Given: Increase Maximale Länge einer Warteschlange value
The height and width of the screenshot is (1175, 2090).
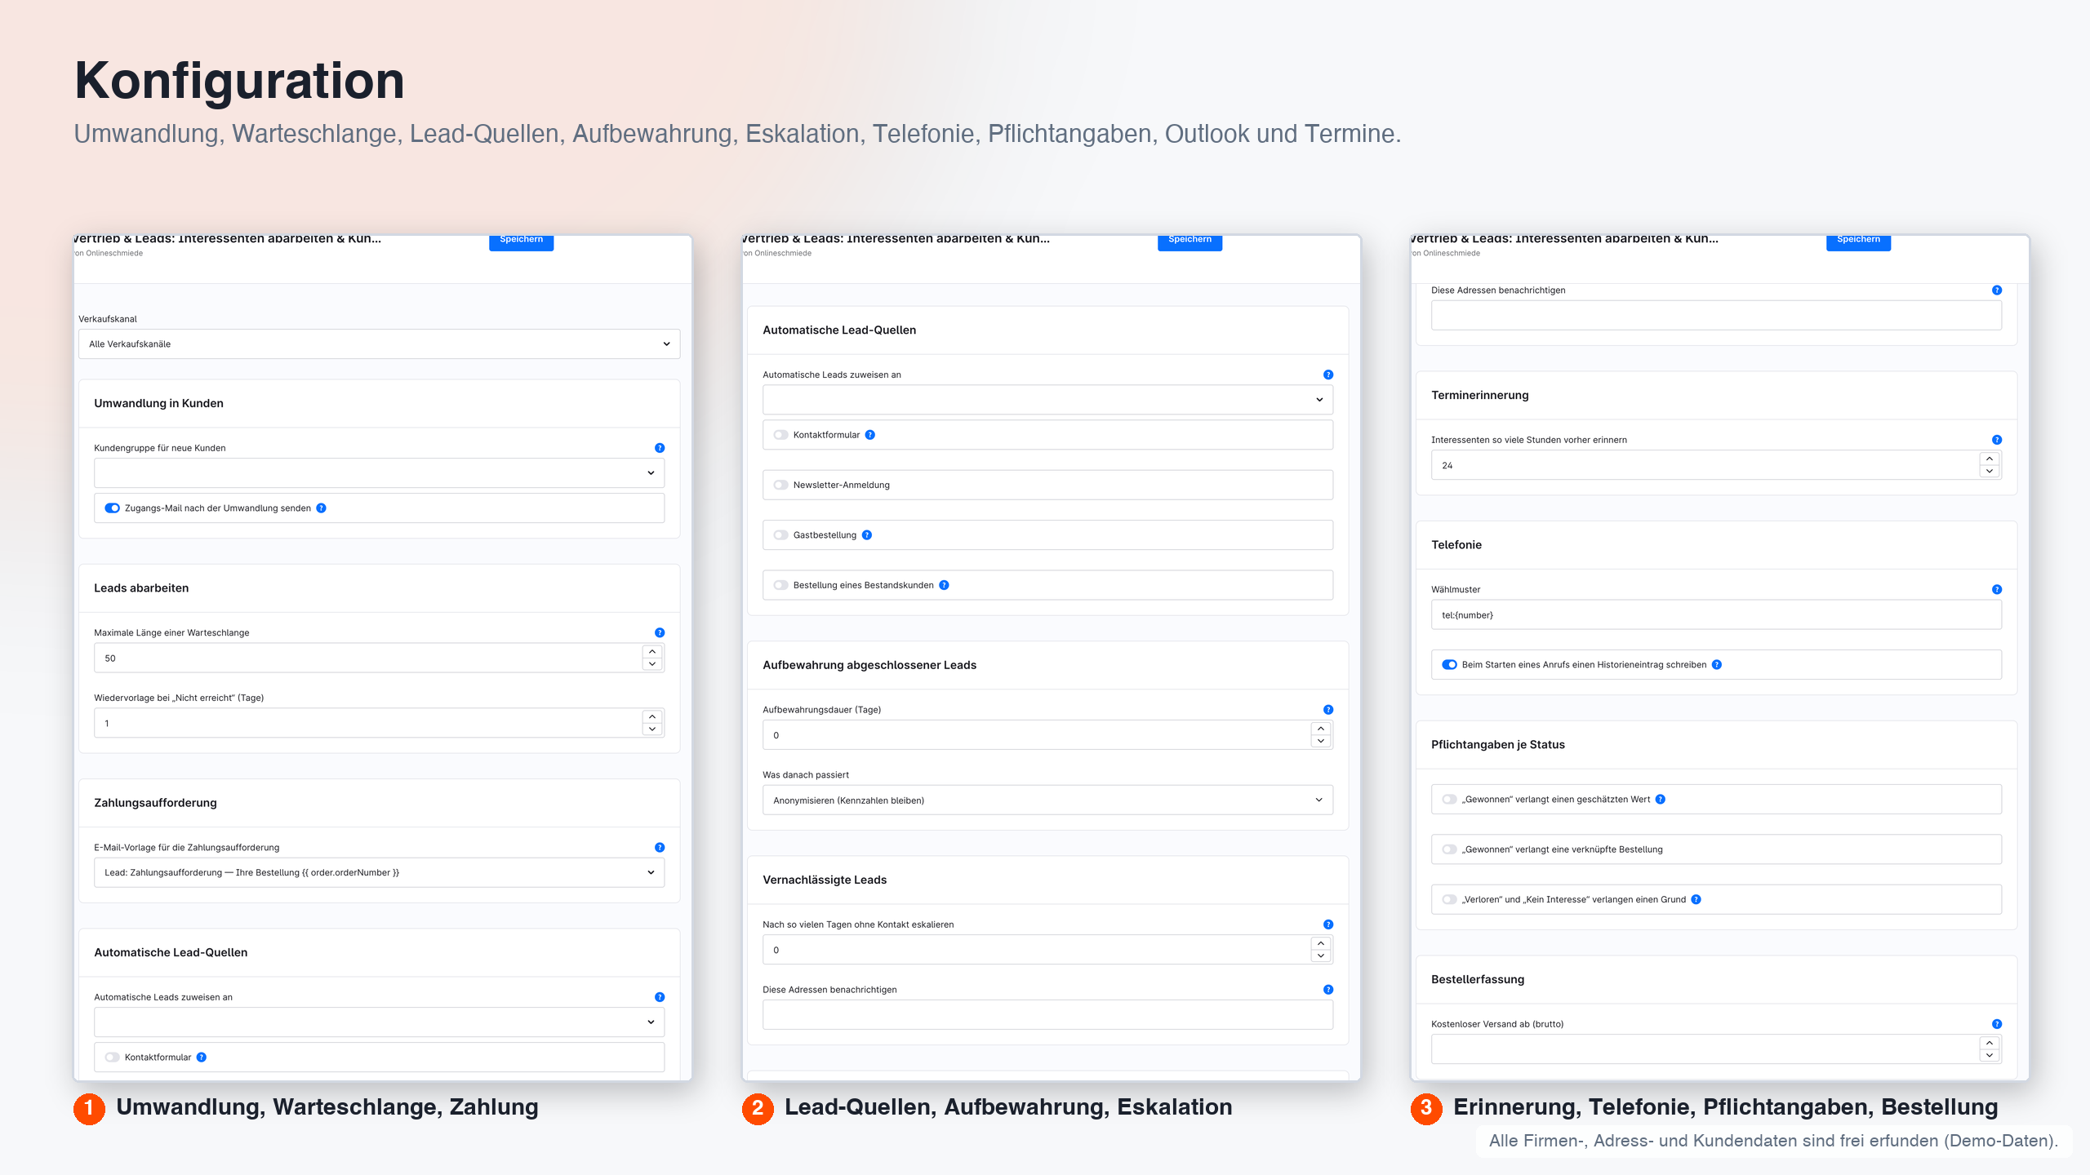Looking at the screenshot, I should tap(652, 652).
